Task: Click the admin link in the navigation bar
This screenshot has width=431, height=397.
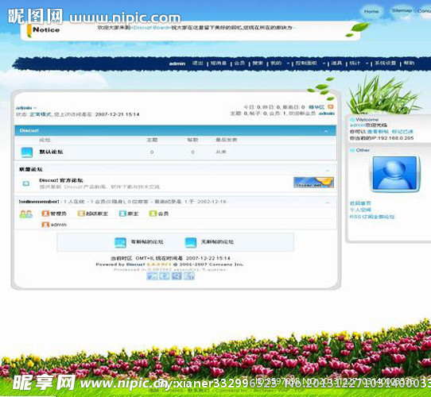Action: click(177, 64)
